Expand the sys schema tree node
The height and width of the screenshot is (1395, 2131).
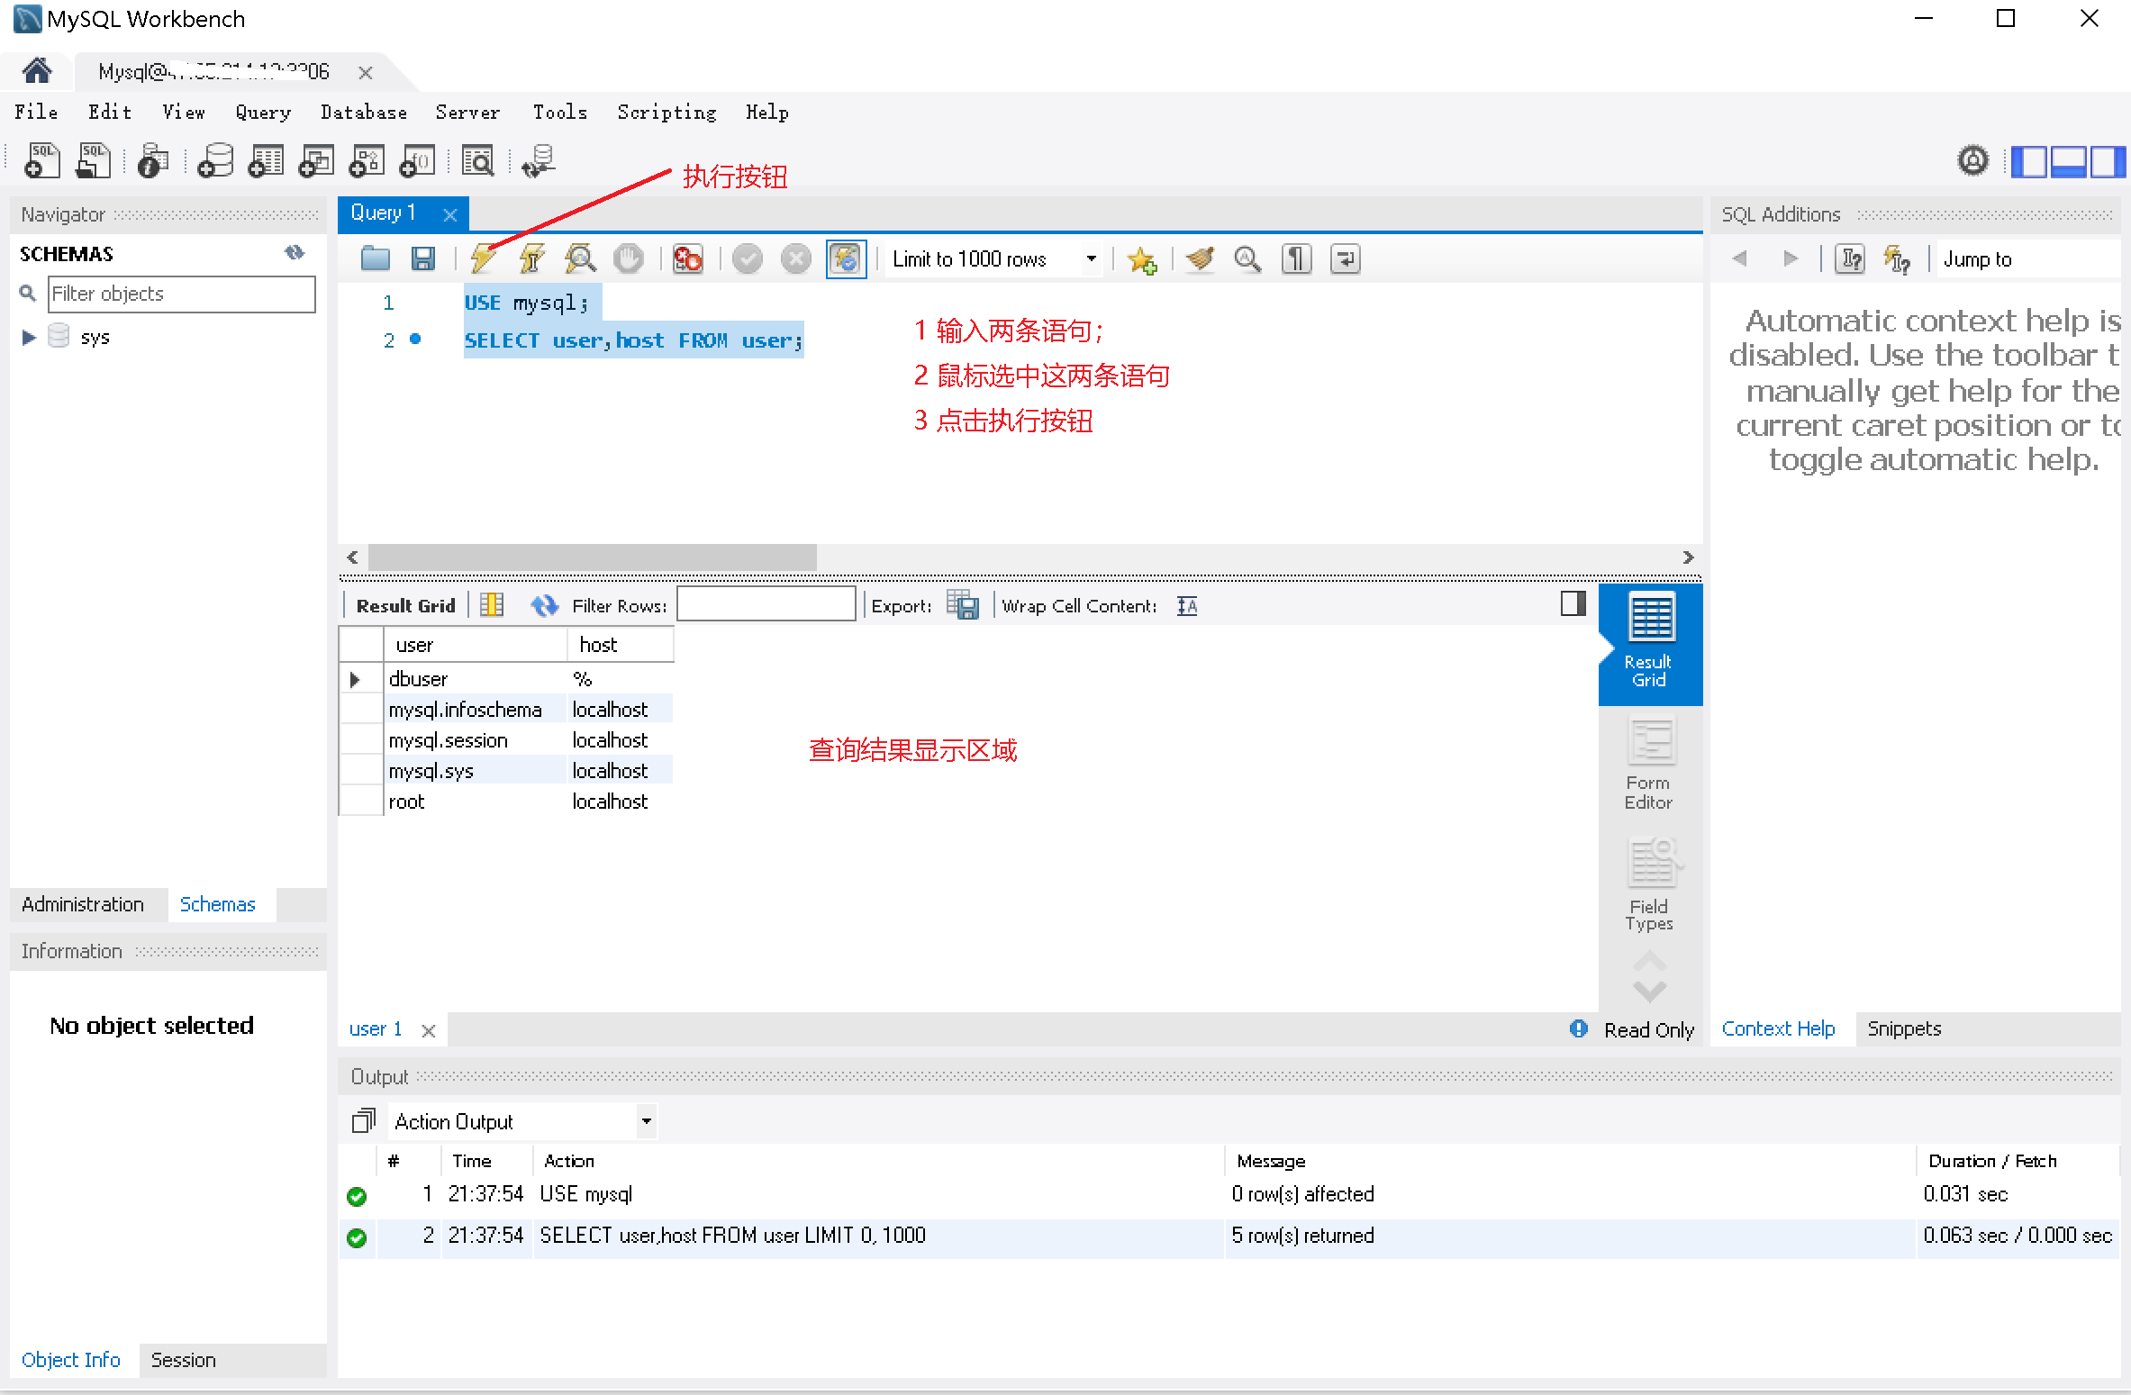pyautogui.click(x=28, y=337)
